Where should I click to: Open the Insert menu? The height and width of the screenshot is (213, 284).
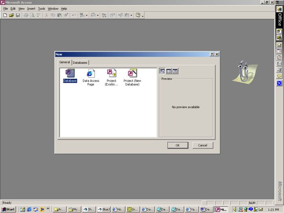pyautogui.click(x=31, y=8)
